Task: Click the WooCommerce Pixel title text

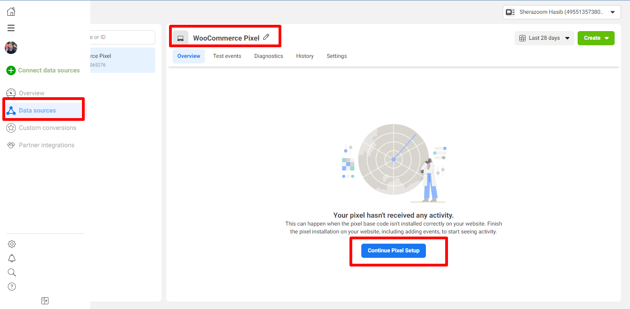Action: (x=226, y=38)
